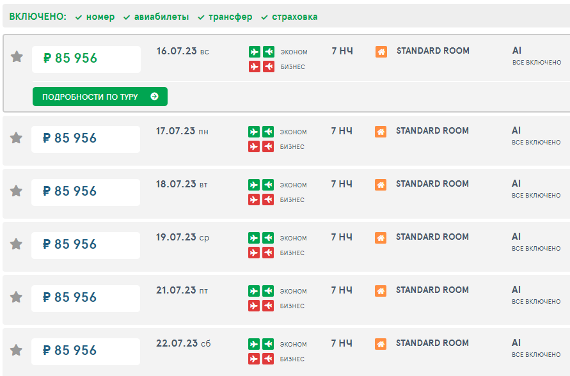The image size is (570, 376).
Task: Select red business return plane on 17.07.23
Action: 268,146
